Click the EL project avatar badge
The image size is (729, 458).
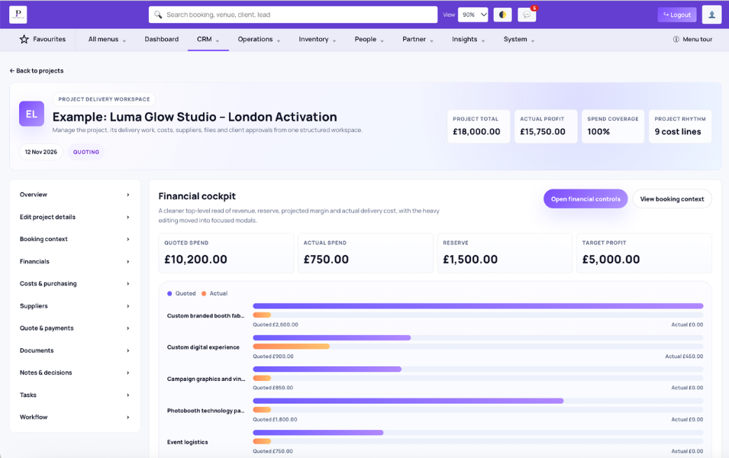(x=31, y=114)
